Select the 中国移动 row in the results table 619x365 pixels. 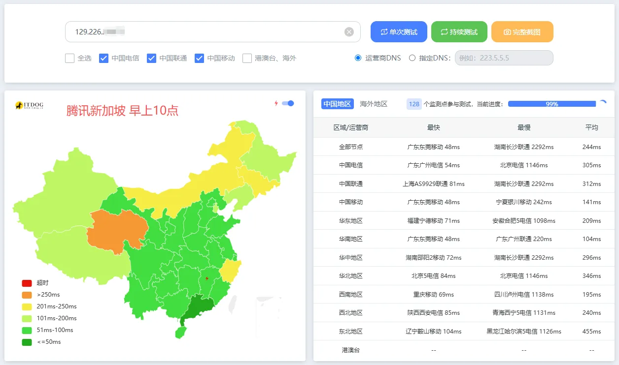464,202
